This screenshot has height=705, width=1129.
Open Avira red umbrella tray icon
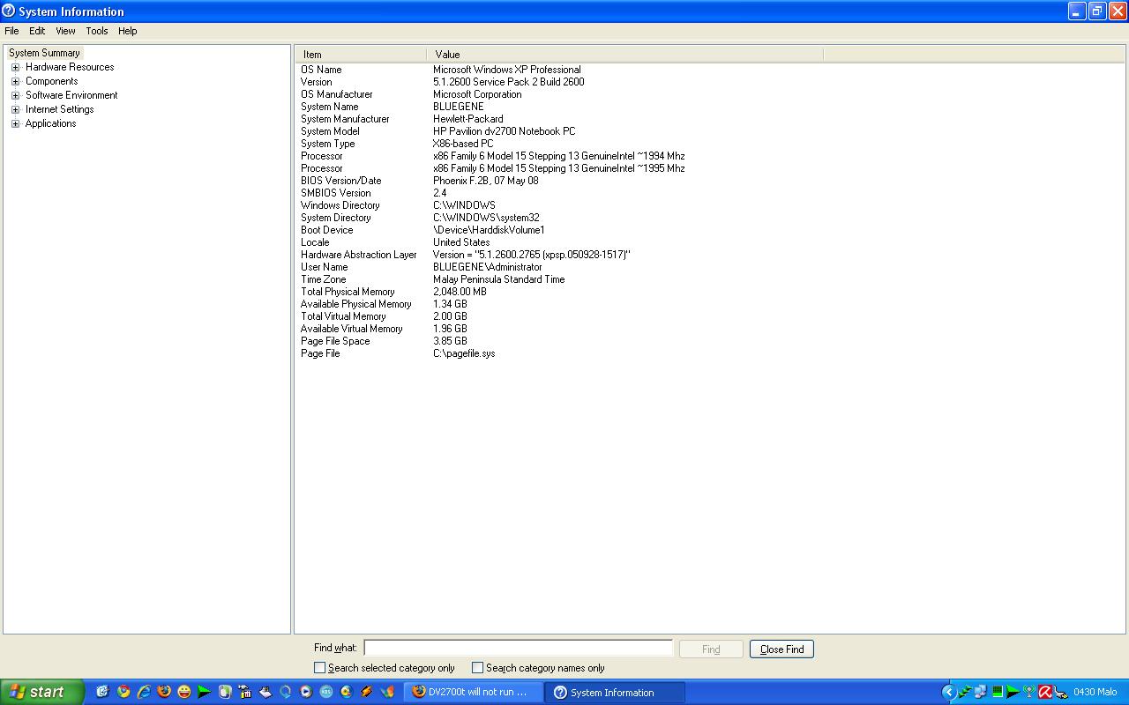click(x=1045, y=692)
